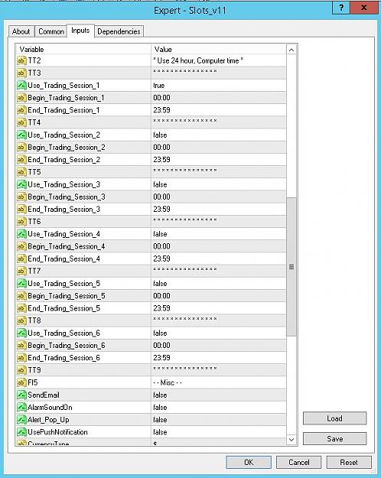Viewport: 381px width, 478px height.
Task: Switch to the About tab
Action: tap(21, 31)
